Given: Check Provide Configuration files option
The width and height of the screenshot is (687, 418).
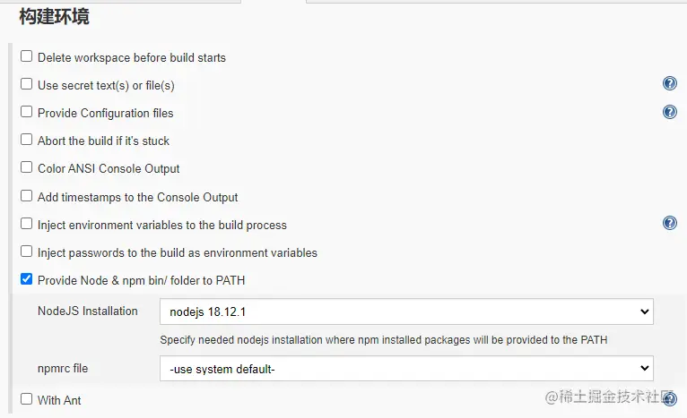Looking at the screenshot, I should click(26, 113).
